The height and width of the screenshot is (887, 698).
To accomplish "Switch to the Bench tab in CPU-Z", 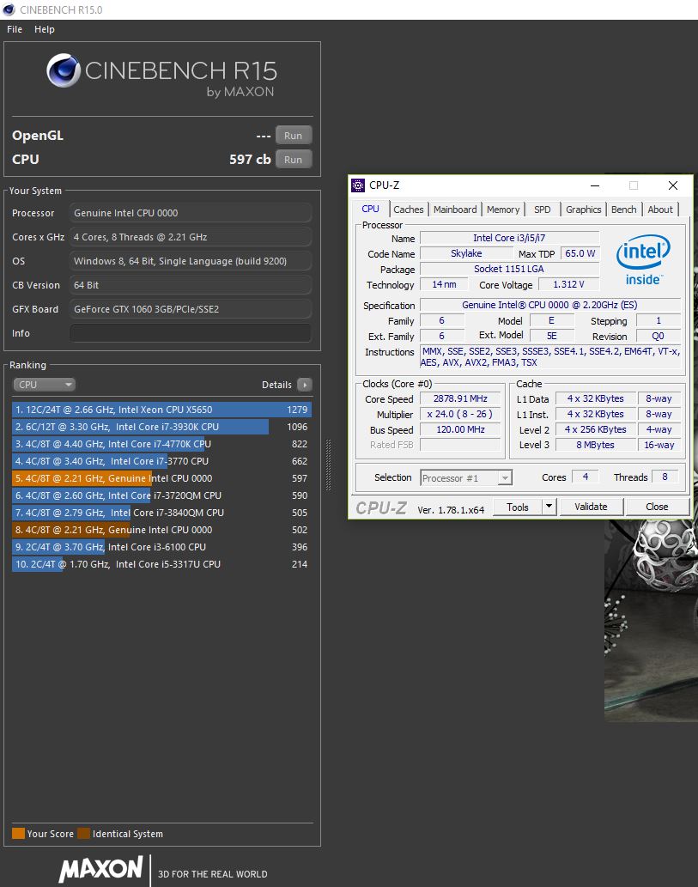I will tap(623, 210).
